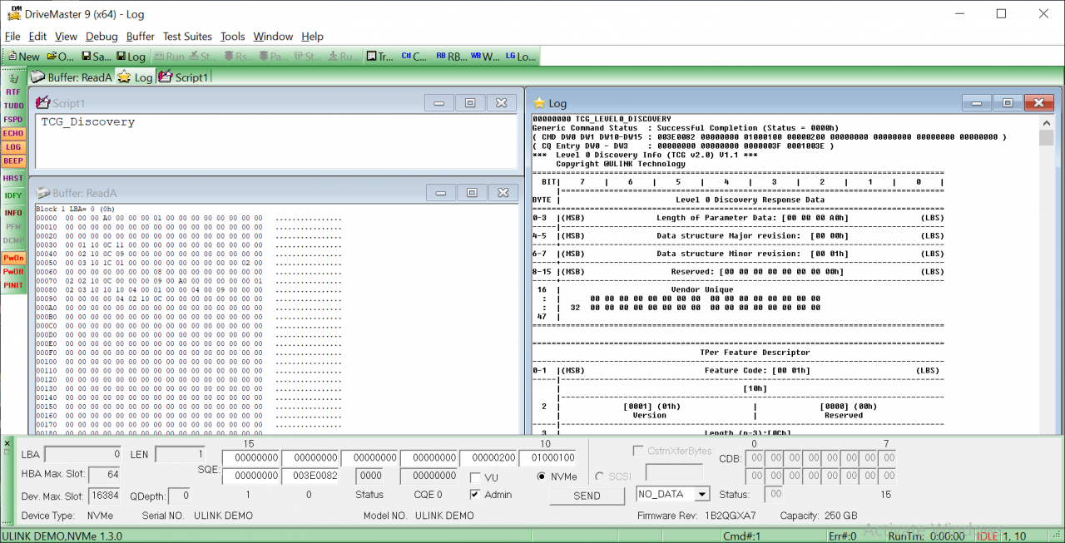Click the PwOff power-off sidebar icon
Image resolution: width=1065 pixels, height=543 pixels.
(x=13, y=272)
